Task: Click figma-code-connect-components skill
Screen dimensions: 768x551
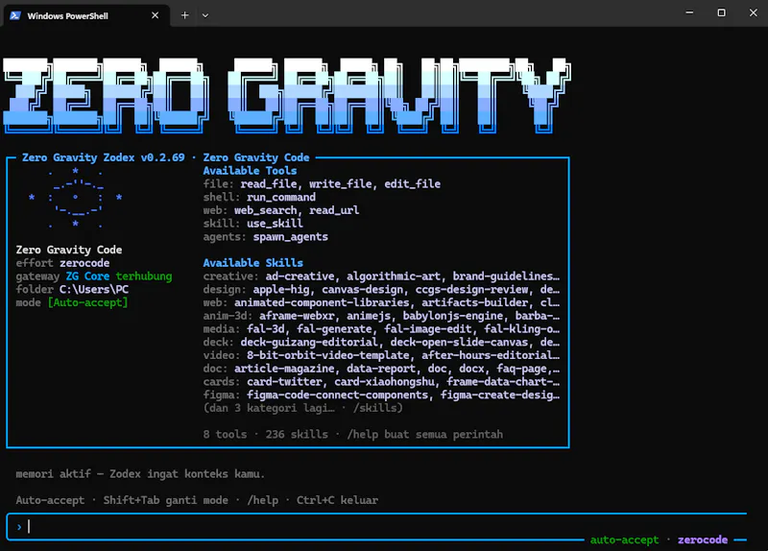Action: (338, 395)
